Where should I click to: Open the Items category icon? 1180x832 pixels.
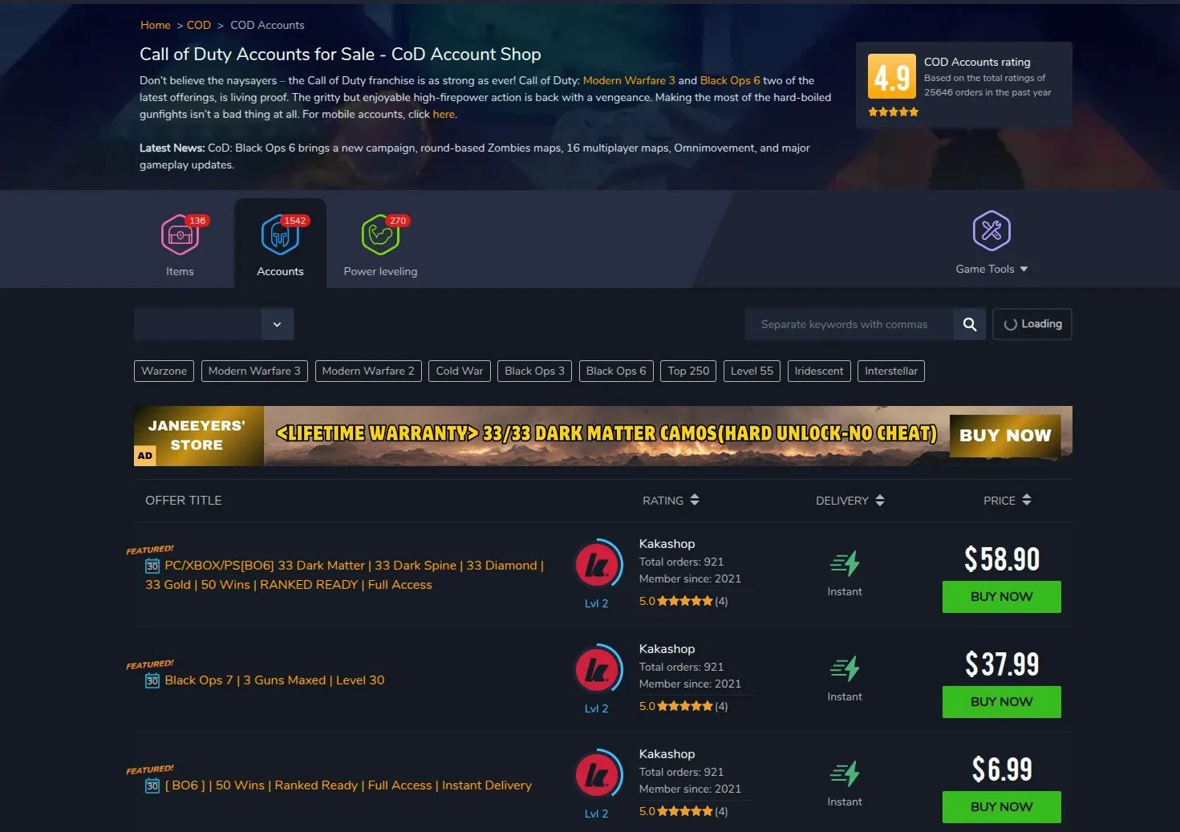[x=180, y=235]
